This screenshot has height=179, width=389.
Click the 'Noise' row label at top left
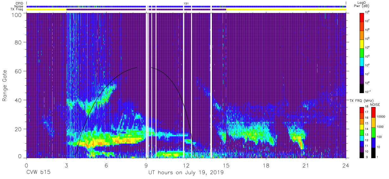click(19, 6)
